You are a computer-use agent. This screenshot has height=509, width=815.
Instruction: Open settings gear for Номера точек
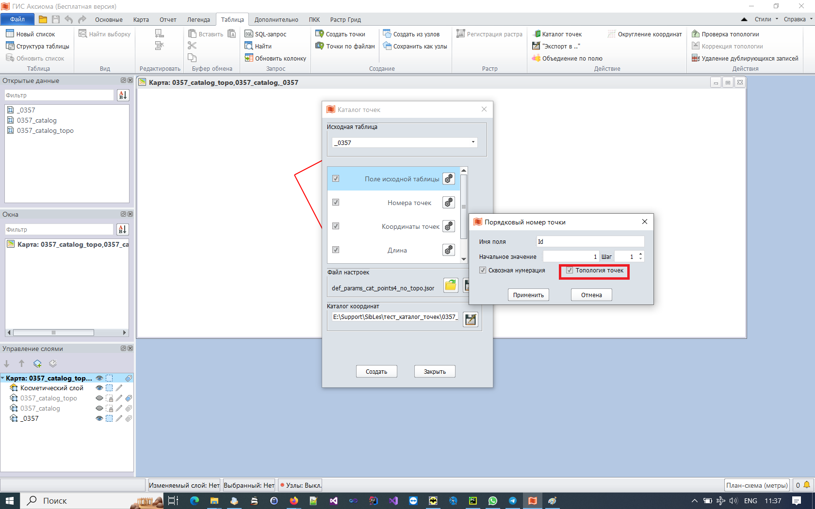(x=449, y=203)
